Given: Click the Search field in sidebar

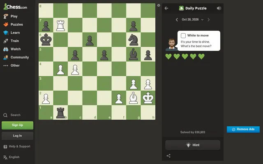Looking at the screenshot, I should [x=17, y=115].
